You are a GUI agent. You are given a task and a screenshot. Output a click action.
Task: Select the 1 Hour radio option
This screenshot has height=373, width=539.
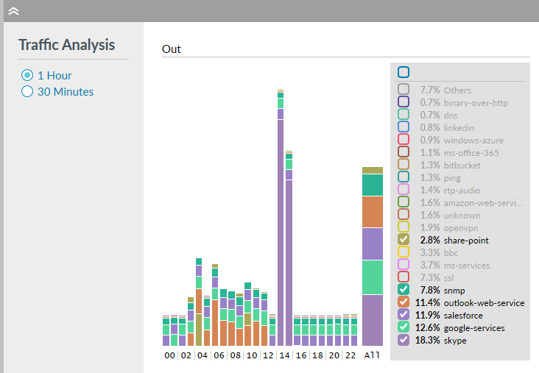point(27,75)
